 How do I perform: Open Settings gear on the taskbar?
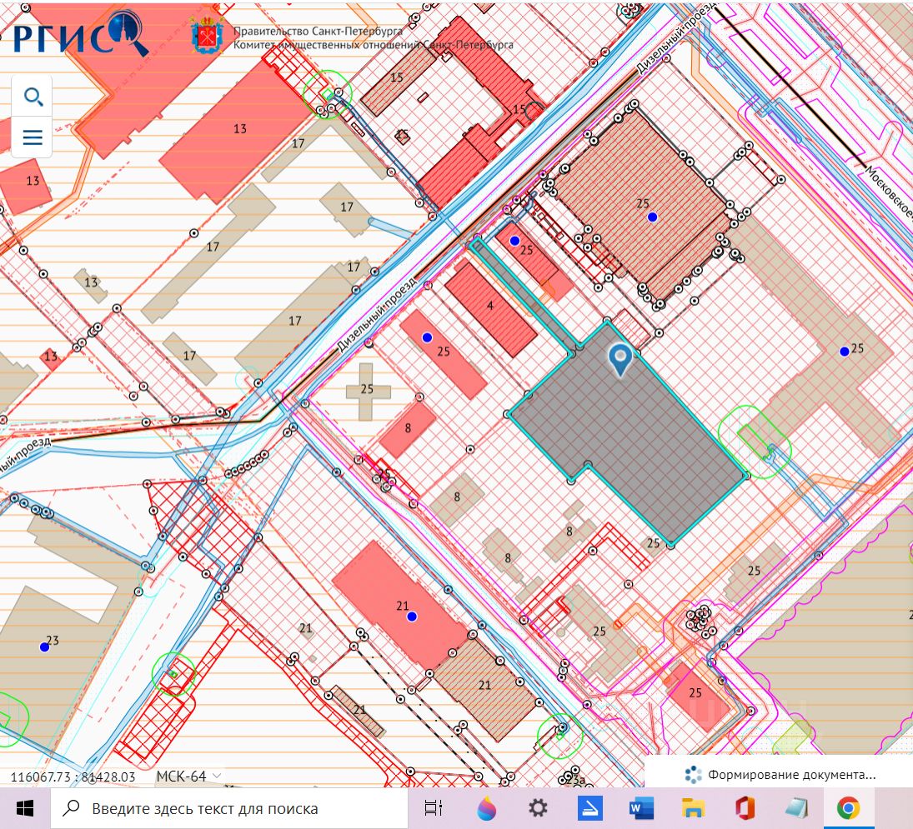(538, 808)
